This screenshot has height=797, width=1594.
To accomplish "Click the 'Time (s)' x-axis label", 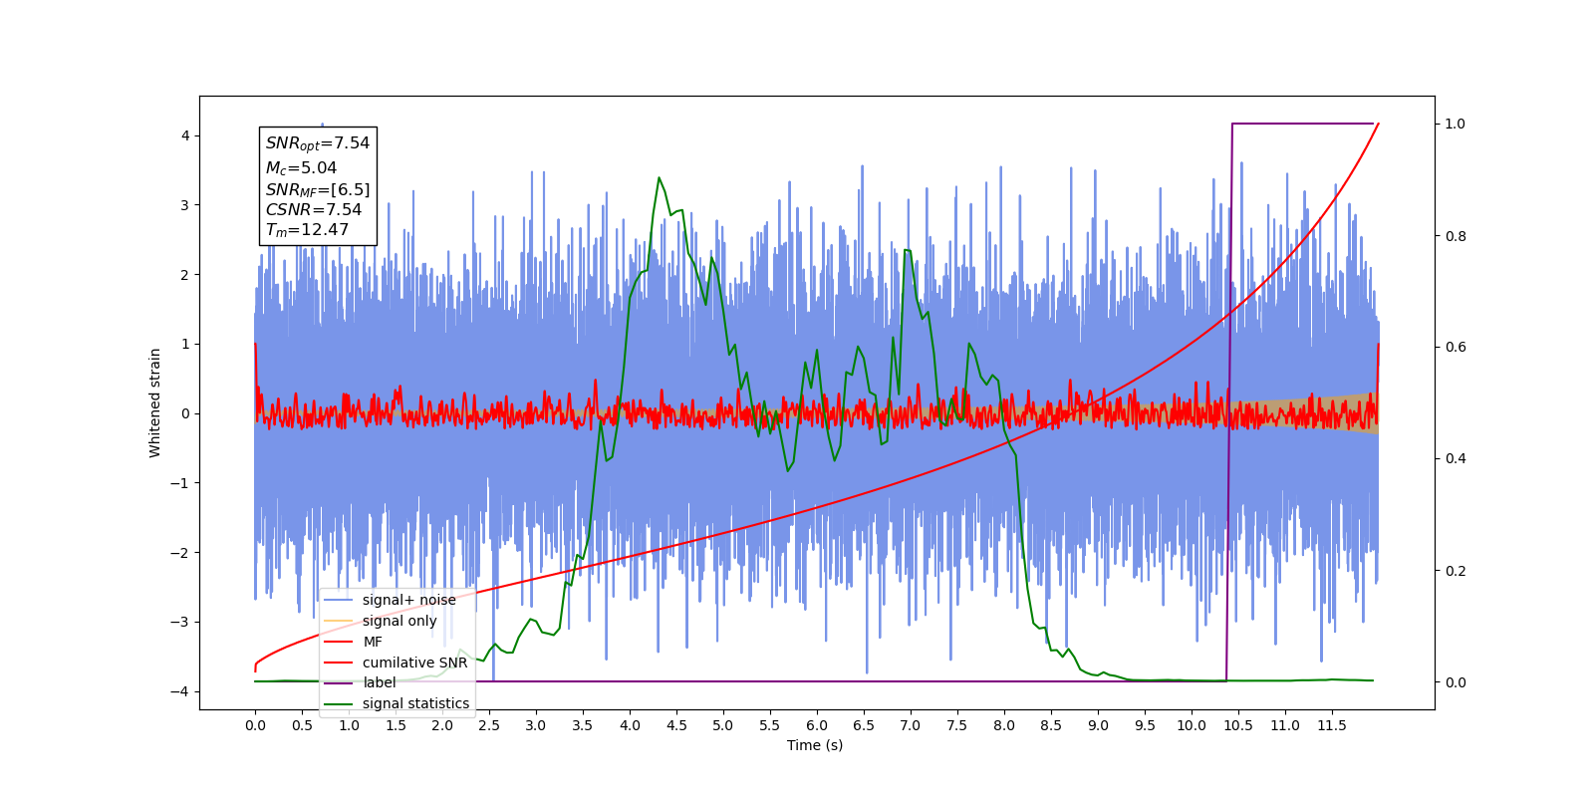I will (815, 745).
